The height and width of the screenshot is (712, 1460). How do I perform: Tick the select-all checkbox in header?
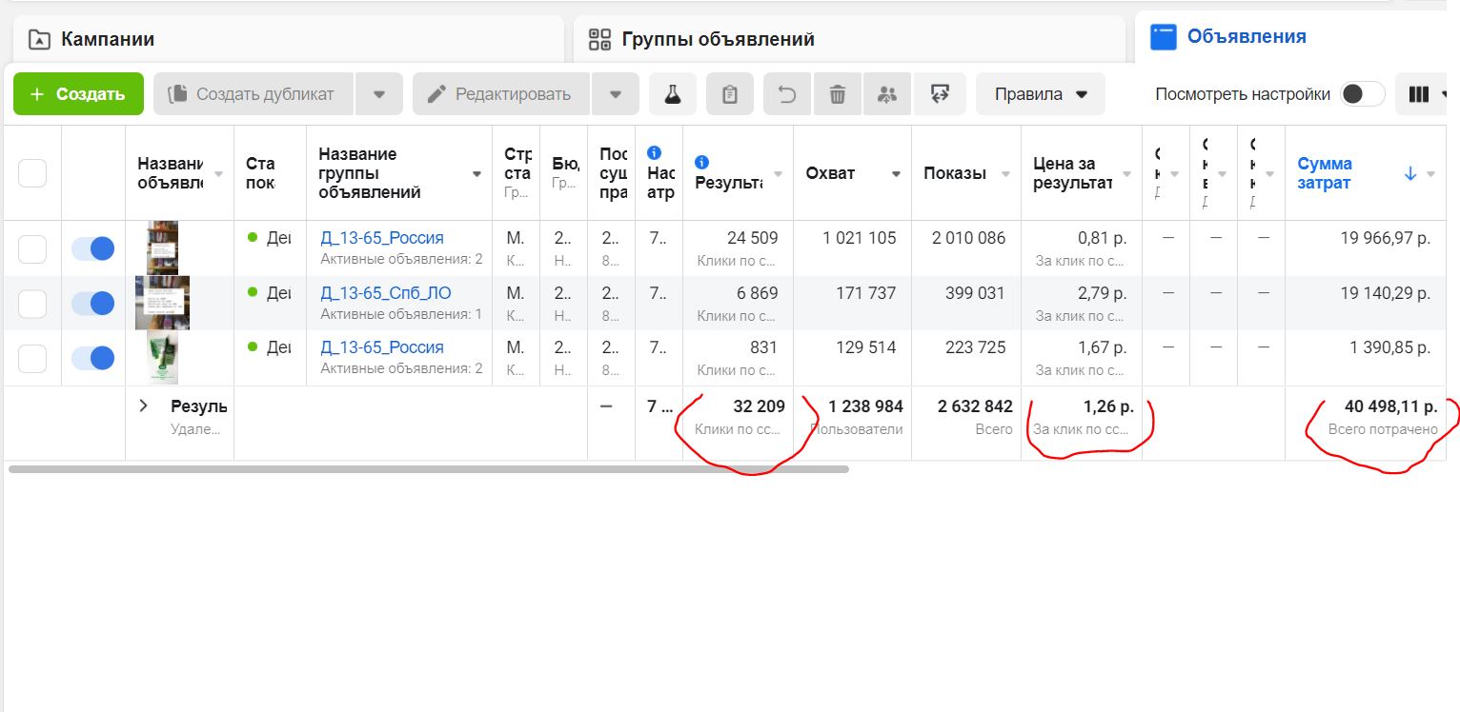(32, 173)
